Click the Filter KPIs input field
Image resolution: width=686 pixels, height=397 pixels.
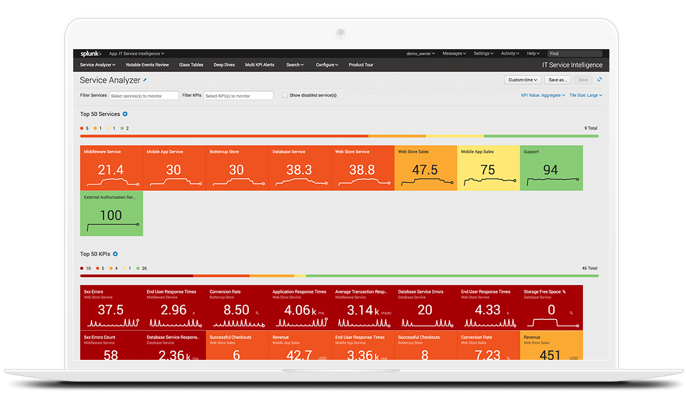coord(238,96)
